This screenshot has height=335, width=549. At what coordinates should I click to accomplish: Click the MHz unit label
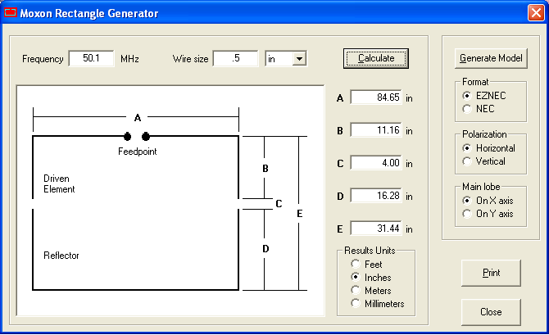point(129,59)
